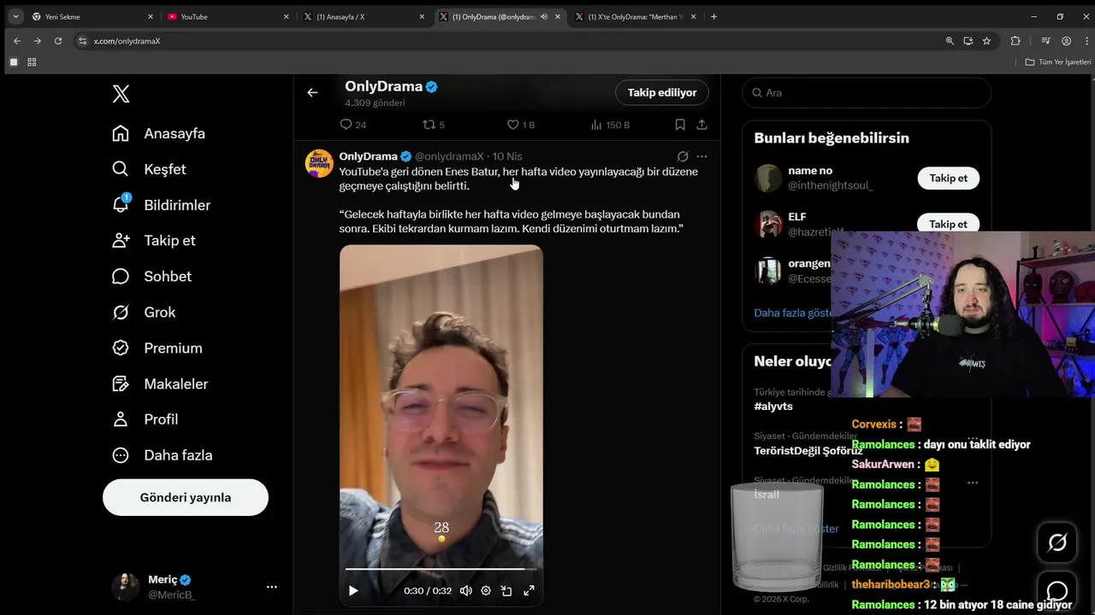1095x615 pixels.
Task: Switch to YouTube browser tab
Action: [228, 16]
